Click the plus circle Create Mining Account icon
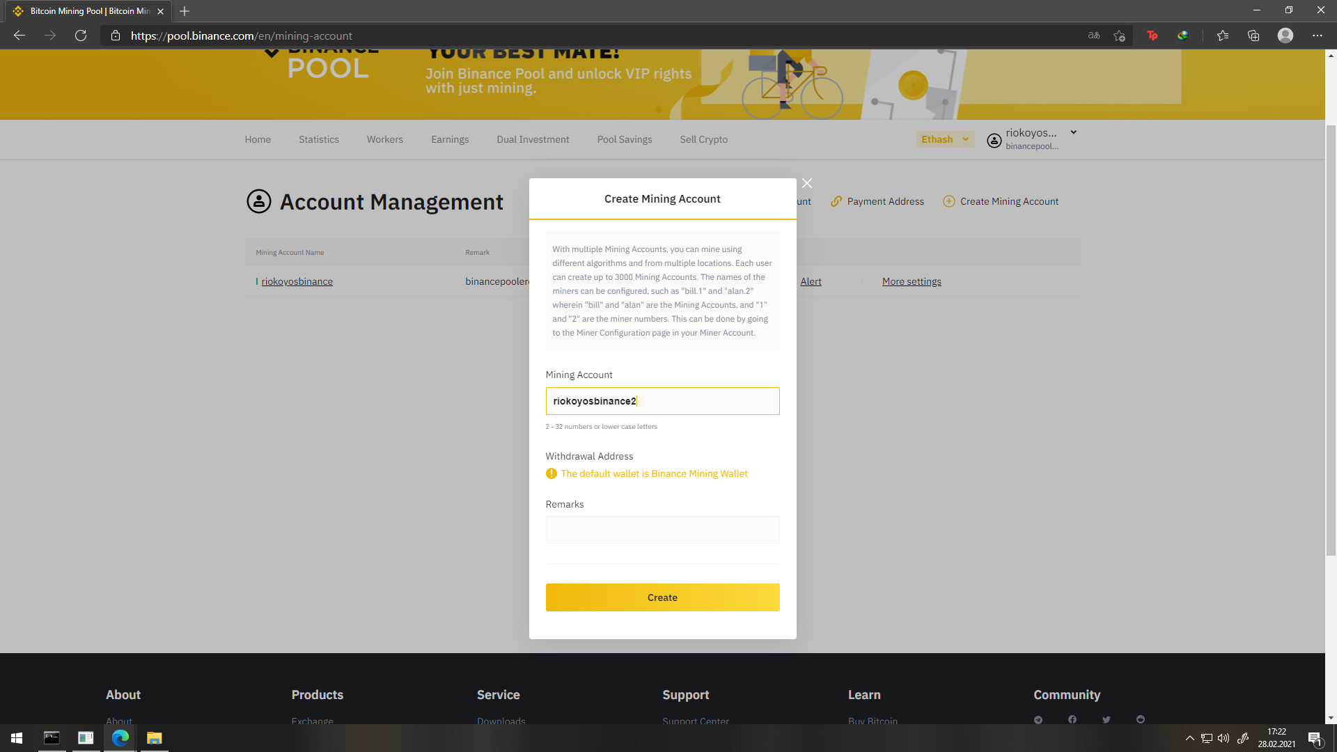1337x752 pixels. tap(948, 201)
